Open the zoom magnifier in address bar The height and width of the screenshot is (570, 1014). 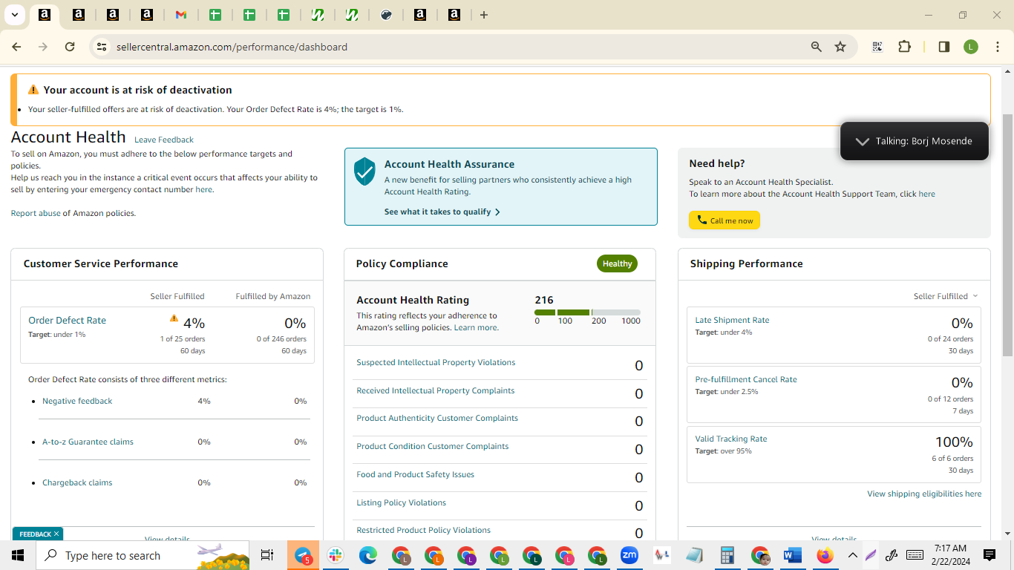coord(817,47)
